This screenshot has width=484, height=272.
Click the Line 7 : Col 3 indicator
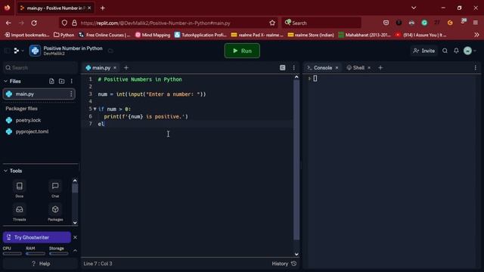(x=98, y=264)
